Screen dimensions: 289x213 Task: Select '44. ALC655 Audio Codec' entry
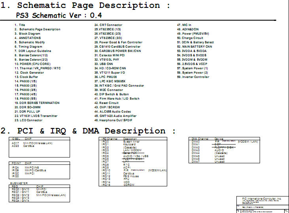tap(113, 112)
